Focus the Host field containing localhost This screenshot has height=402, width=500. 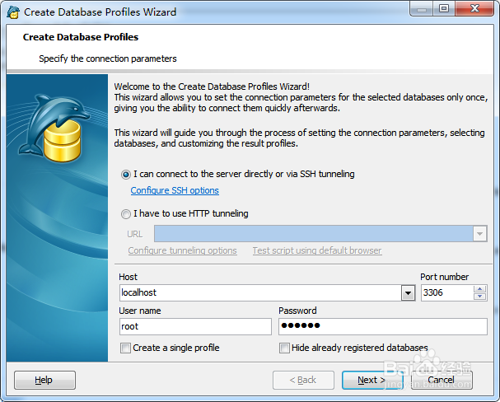[260, 292]
